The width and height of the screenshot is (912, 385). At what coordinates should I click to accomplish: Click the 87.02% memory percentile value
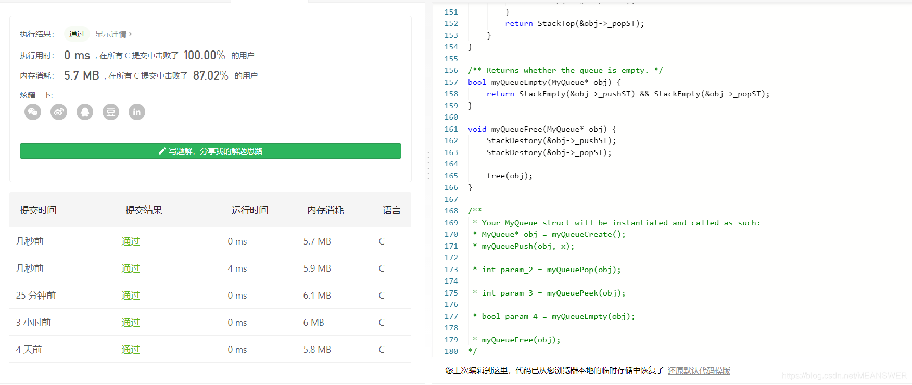pyautogui.click(x=211, y=75)
